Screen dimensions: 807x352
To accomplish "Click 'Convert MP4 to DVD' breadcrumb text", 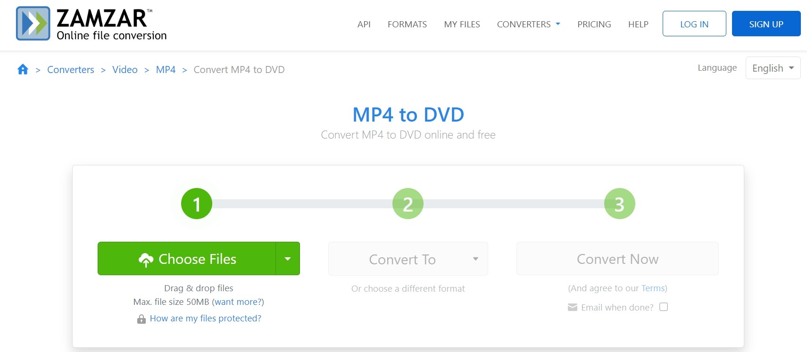I will 239,70.
